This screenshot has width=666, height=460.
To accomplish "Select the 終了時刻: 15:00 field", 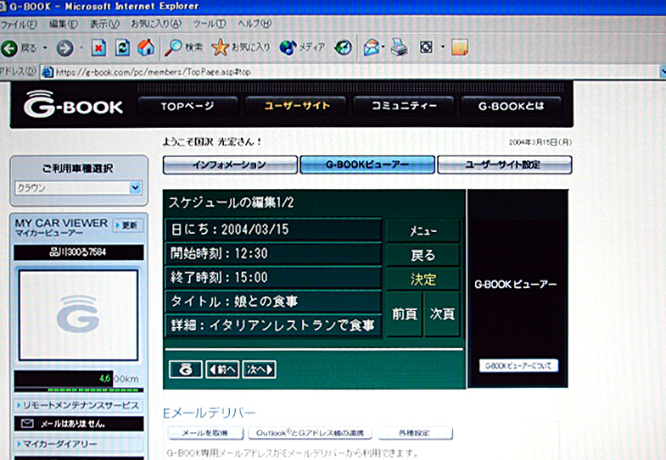I will (x=273, y=278).
